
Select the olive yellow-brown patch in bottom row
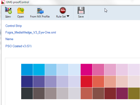click(x=134, y=93)
